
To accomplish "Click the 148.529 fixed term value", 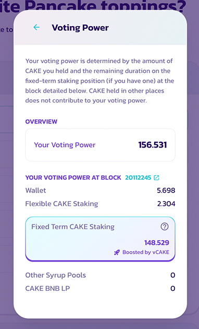I will tap(157, 243).
